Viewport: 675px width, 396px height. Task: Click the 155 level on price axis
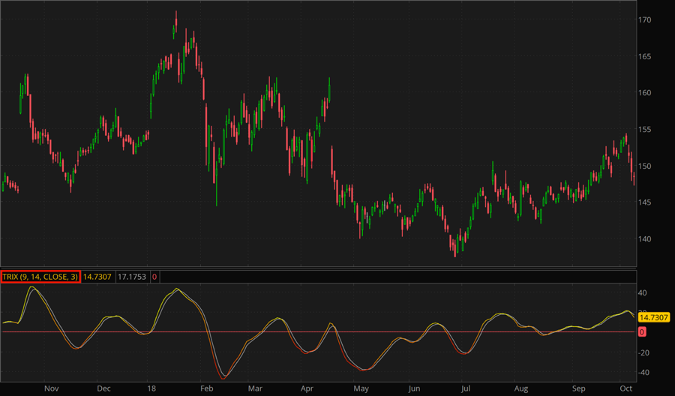click(x=645, y=130)
